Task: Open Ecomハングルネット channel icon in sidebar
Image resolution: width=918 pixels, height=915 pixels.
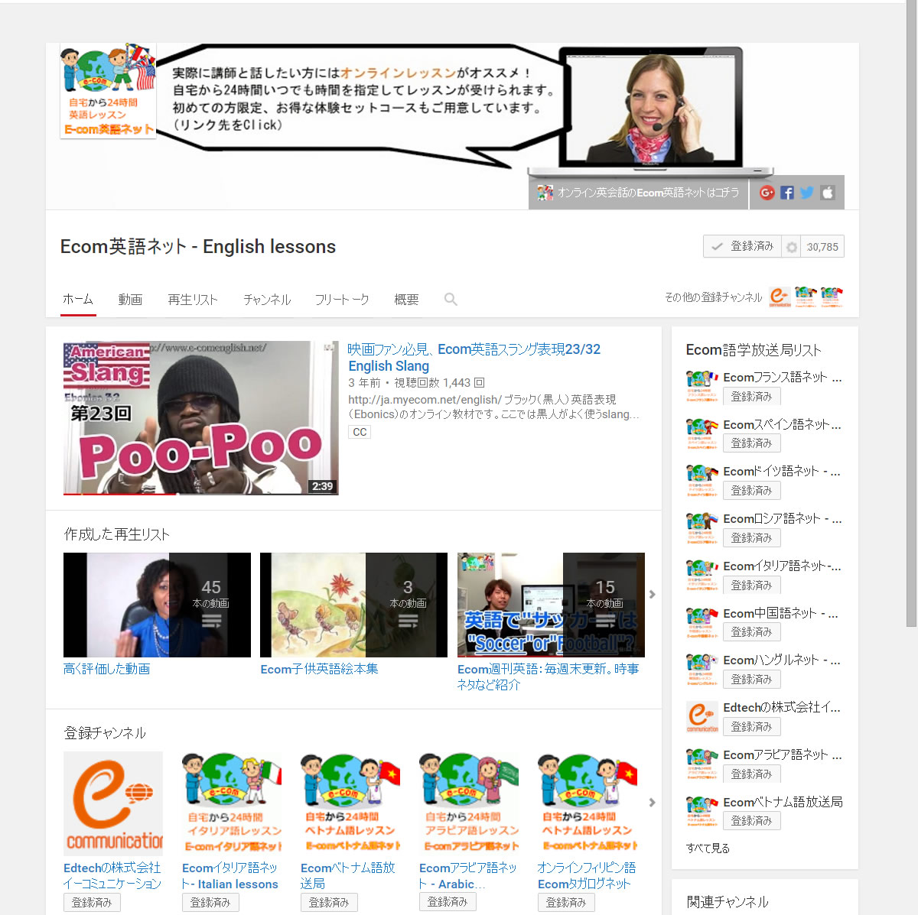Action: [702, 670]
